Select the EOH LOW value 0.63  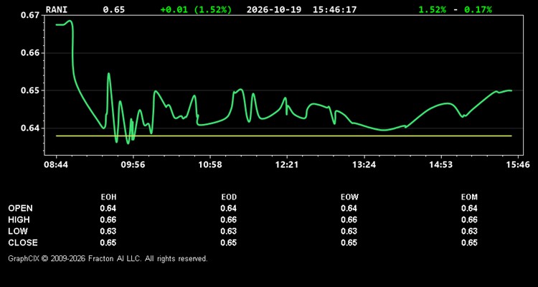[108, 231]
